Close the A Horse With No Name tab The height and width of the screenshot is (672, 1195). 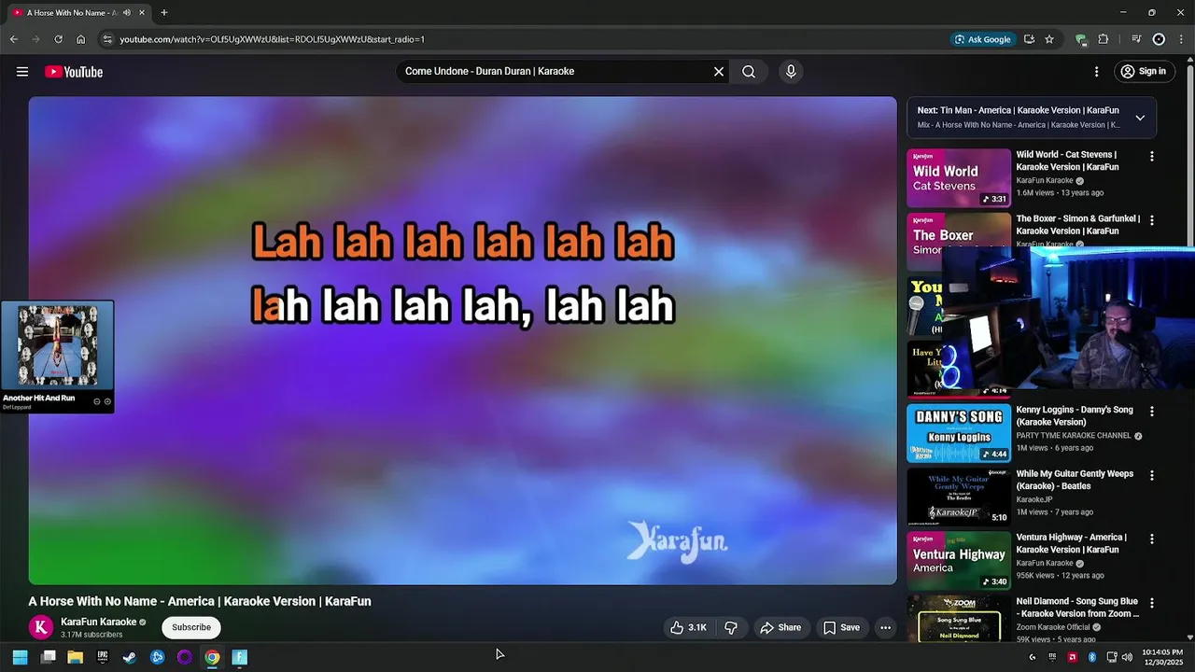point(142,13)
